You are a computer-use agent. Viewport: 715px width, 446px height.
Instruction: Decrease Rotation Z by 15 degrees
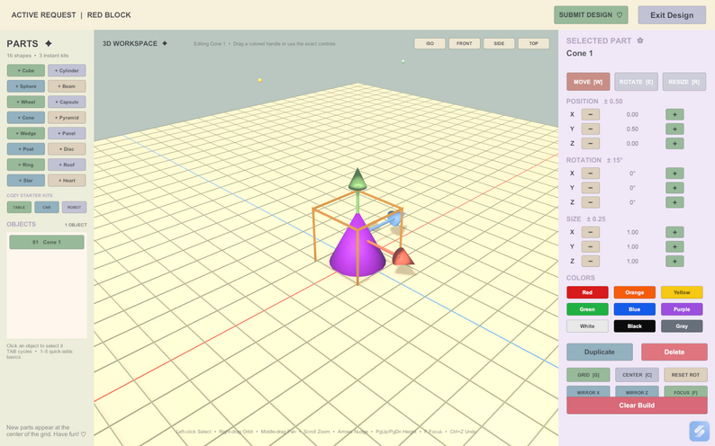click(x=591, y=202)
